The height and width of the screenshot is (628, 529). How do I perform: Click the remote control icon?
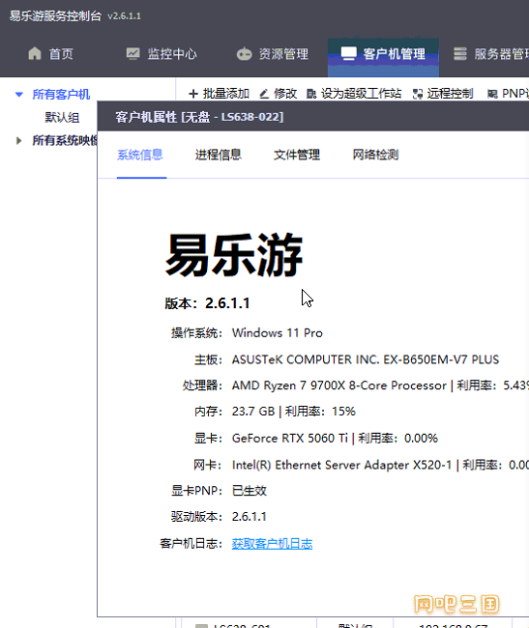(x=418, y=94)
